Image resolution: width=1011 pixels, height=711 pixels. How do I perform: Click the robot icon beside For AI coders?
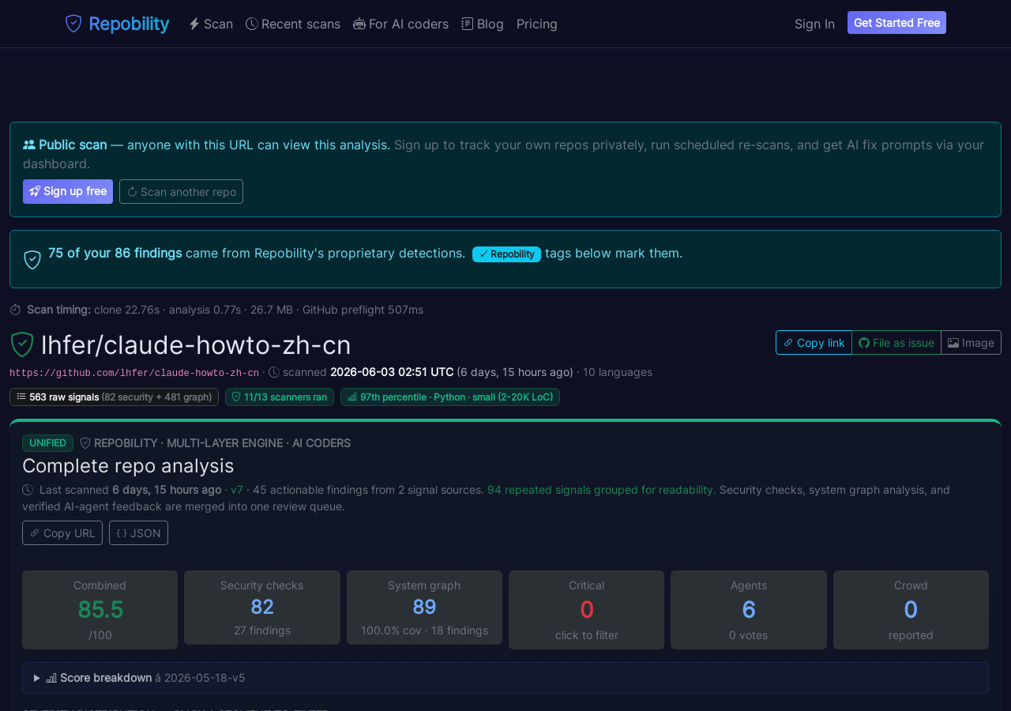[x=359, y=24]
